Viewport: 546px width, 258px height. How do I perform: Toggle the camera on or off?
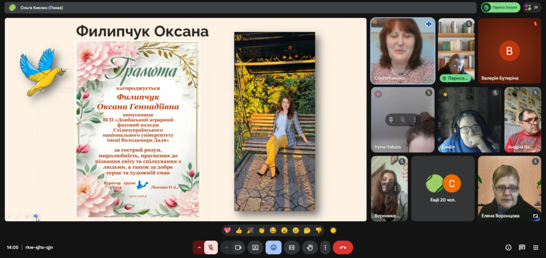(238, 247)
